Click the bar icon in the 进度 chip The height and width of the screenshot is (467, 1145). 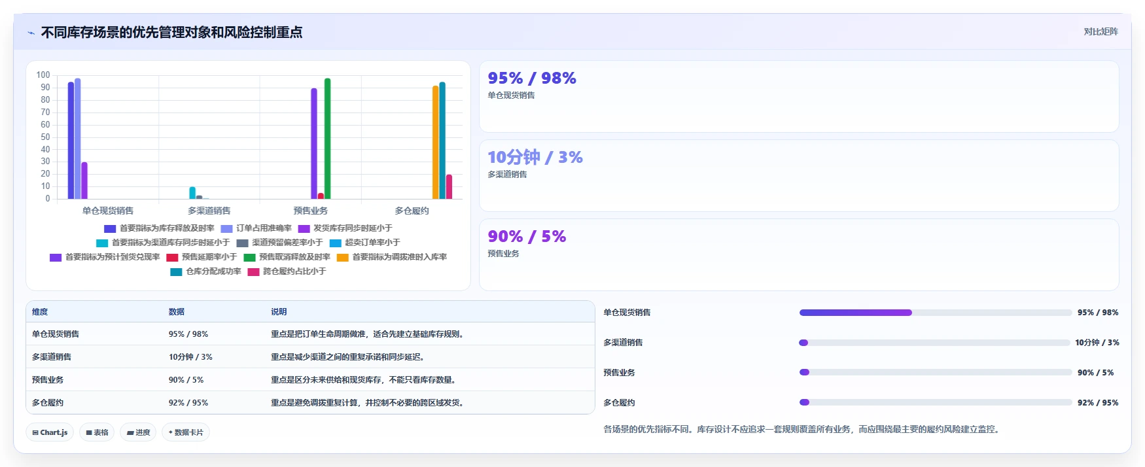coord(130,432)
